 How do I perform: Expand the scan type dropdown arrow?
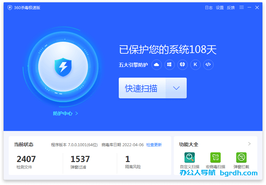pyautogui.click(x=176, y=88)
